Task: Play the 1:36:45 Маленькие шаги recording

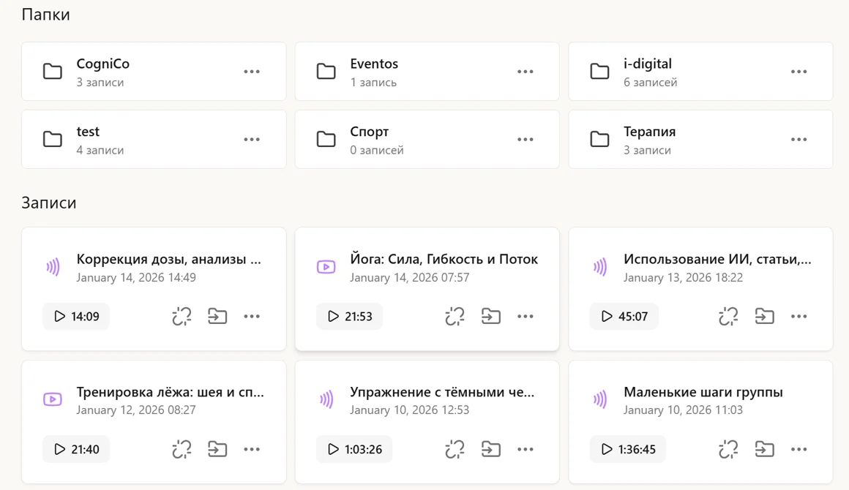Action: coord(628,449)
